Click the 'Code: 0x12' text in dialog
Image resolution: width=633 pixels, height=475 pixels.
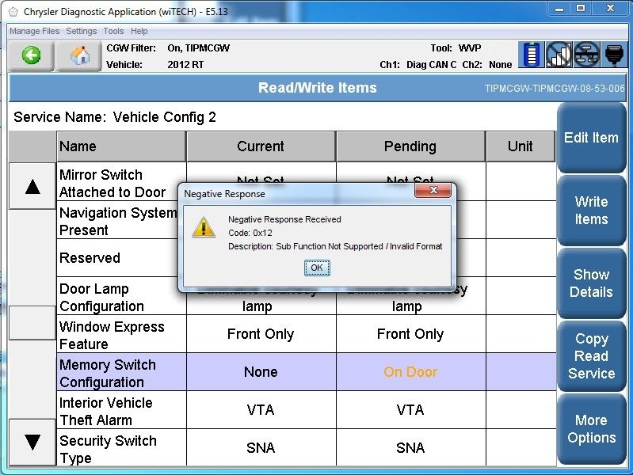[x=250, y=233]
